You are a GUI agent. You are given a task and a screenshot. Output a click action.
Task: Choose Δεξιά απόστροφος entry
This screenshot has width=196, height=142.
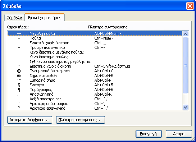click(x=95, y=99)
